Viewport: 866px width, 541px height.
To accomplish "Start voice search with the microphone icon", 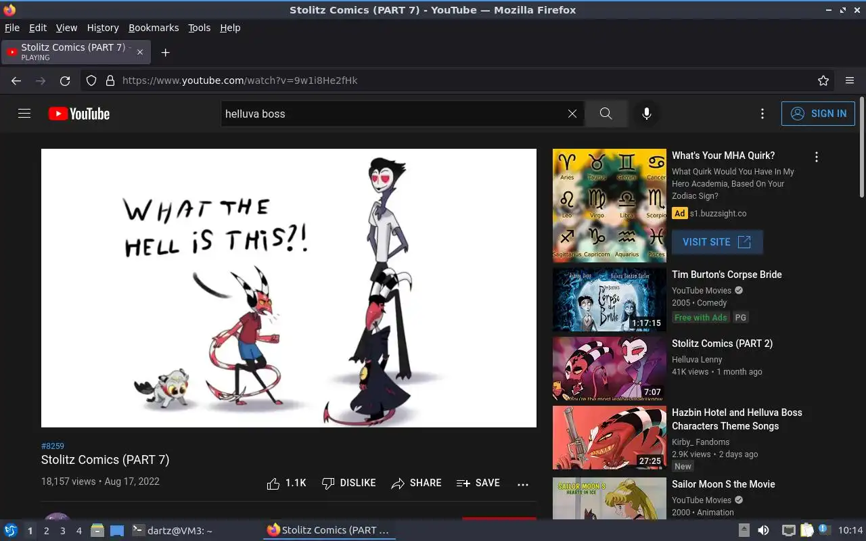I will [x=647, y=114].
